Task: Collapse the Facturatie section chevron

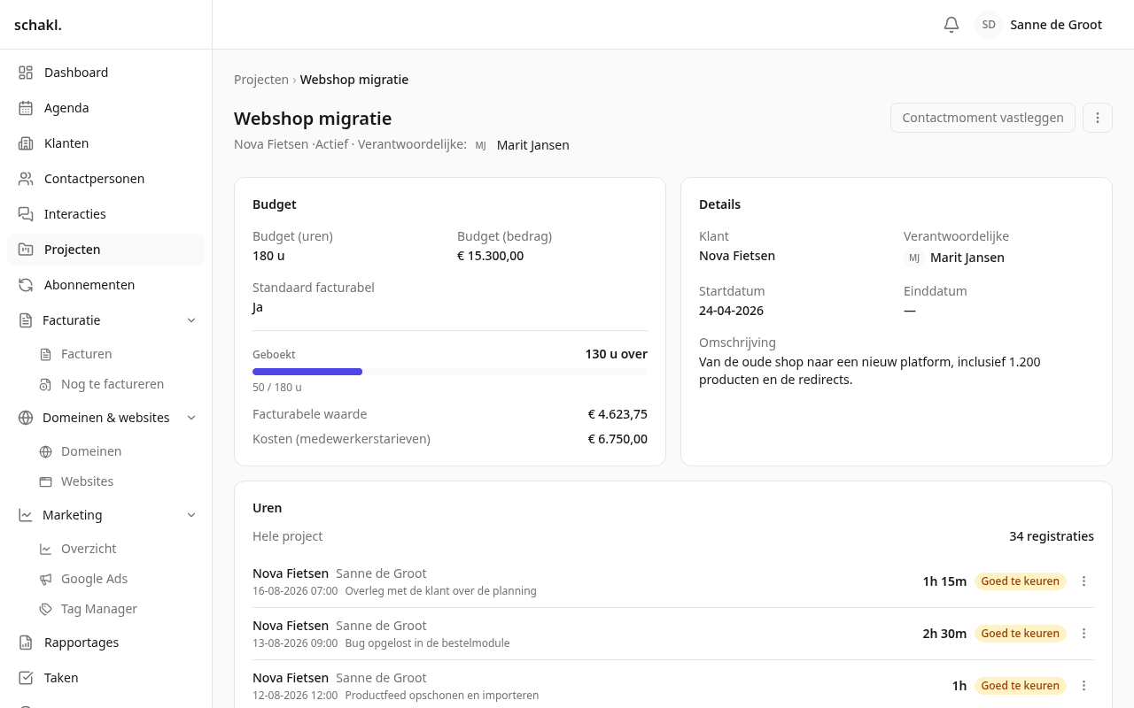Action: 191,320
